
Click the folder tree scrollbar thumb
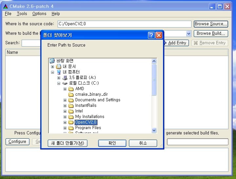[154, 80]
